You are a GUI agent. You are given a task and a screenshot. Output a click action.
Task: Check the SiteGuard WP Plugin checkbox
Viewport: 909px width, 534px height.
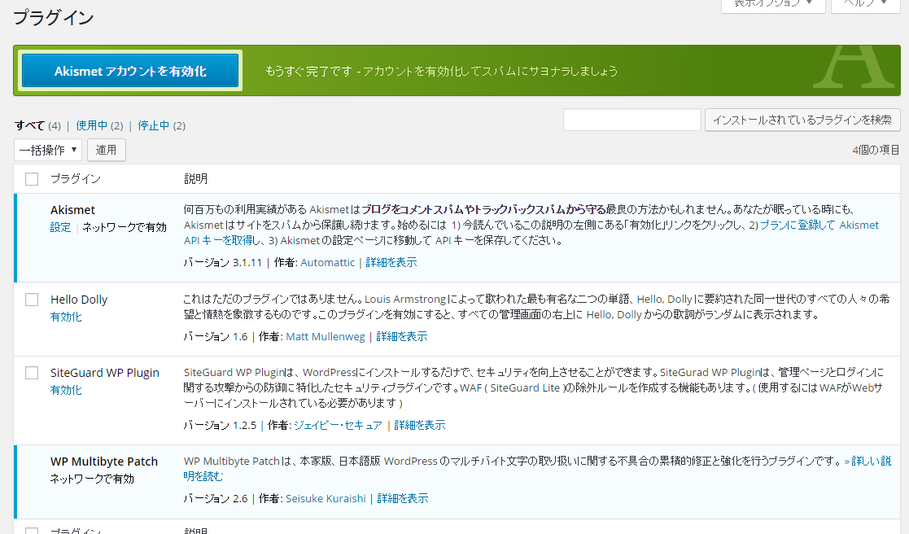coord(32,373)
